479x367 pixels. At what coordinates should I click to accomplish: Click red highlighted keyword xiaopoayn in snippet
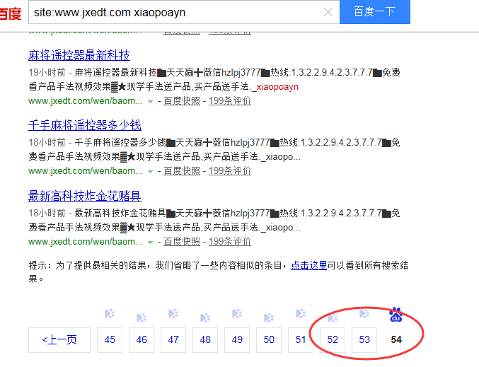click(277, 87)
